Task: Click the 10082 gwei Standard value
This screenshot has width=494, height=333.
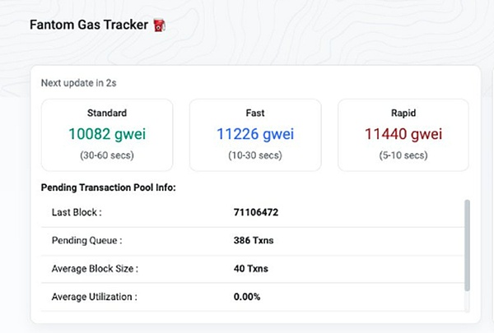Action: 107,134
